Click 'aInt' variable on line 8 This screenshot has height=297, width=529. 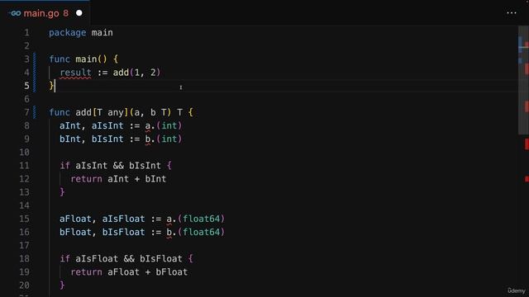pos(70,126)
